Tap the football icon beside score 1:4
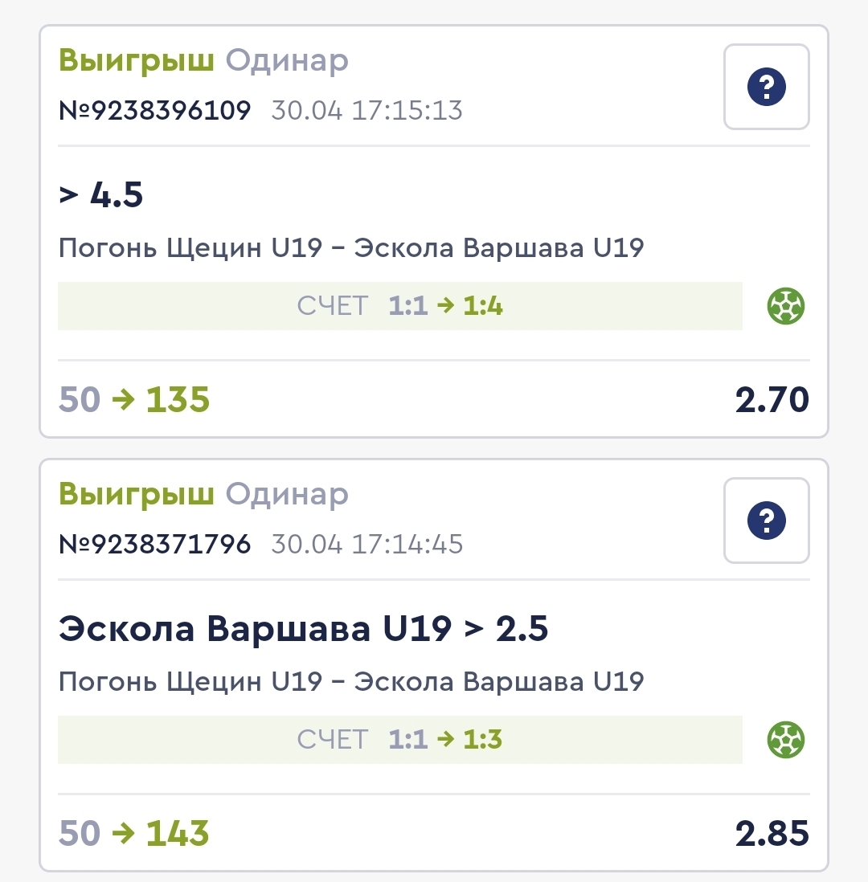 786,306
